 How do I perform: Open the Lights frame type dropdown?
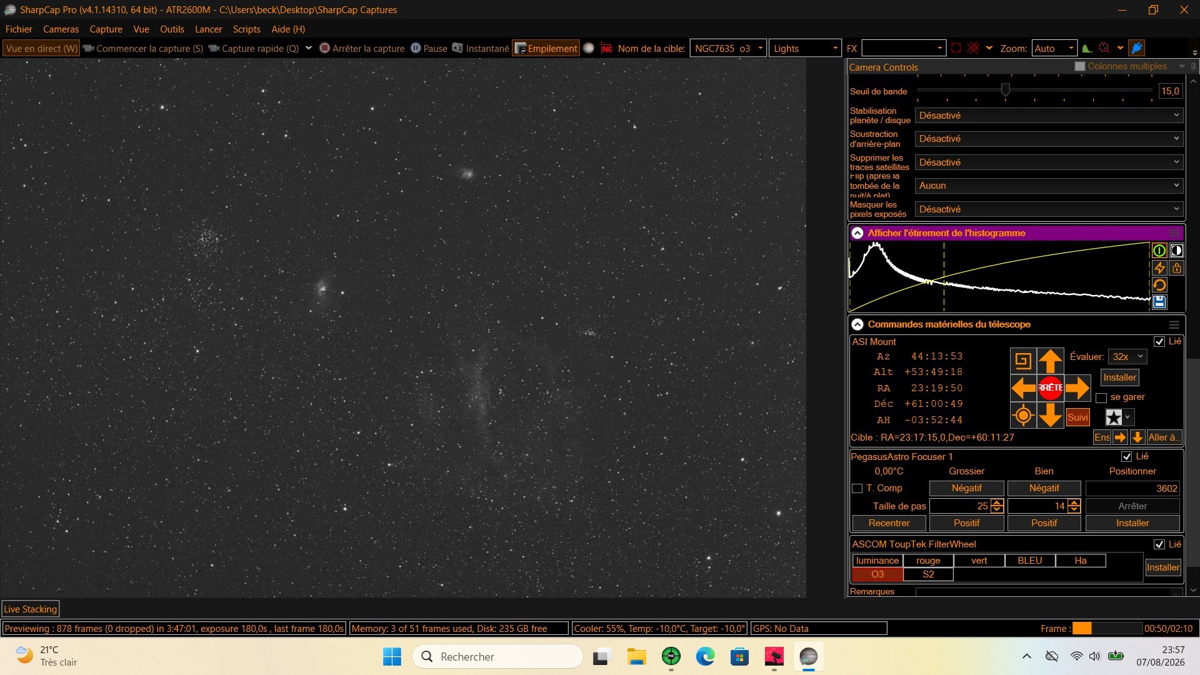tap(805, 48)
